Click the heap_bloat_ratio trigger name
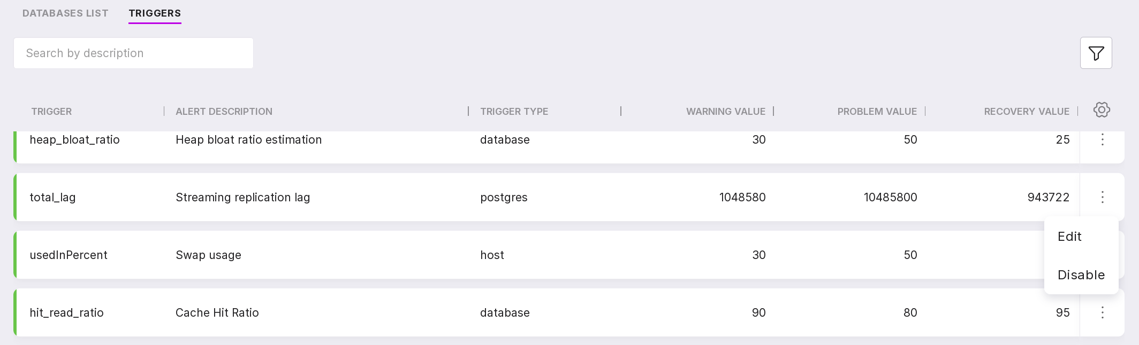Image resolution: width=1139 pixels, height=345 pixels. click(x=74, y=140)
